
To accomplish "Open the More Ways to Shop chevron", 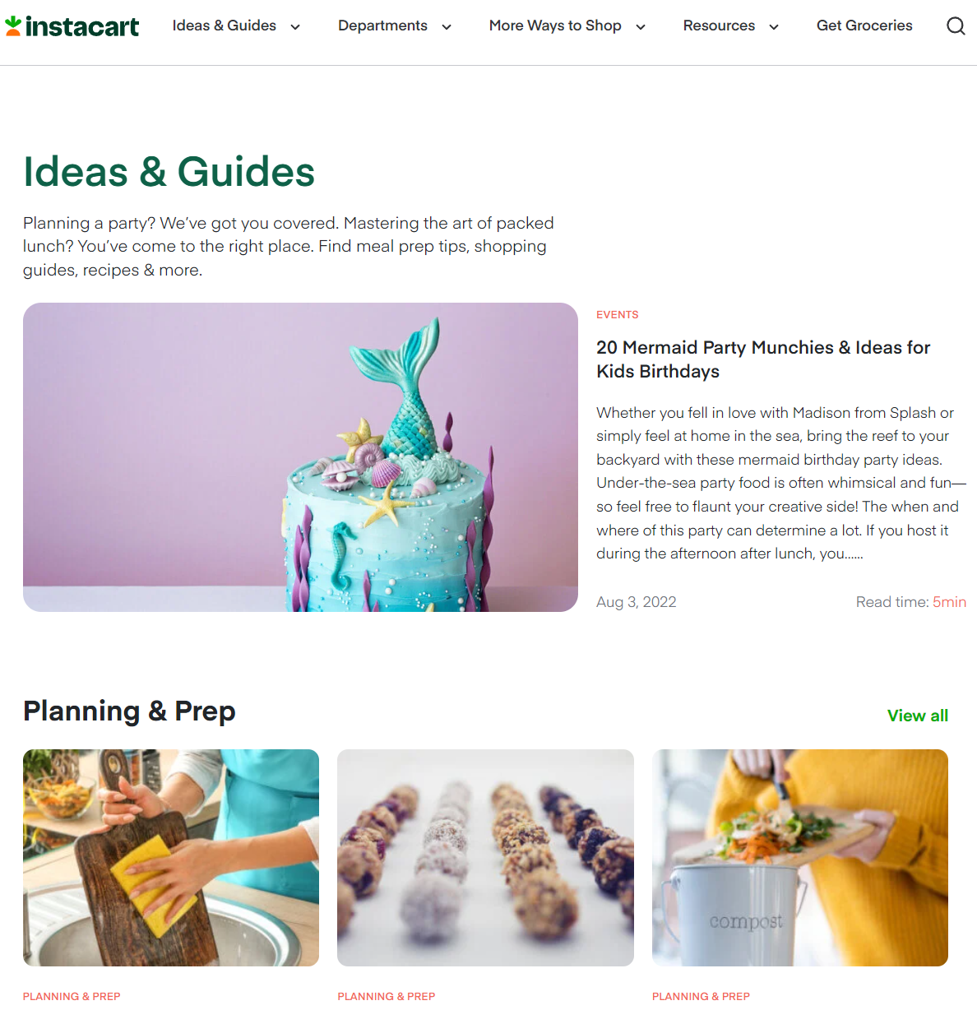I will [641, 27].
